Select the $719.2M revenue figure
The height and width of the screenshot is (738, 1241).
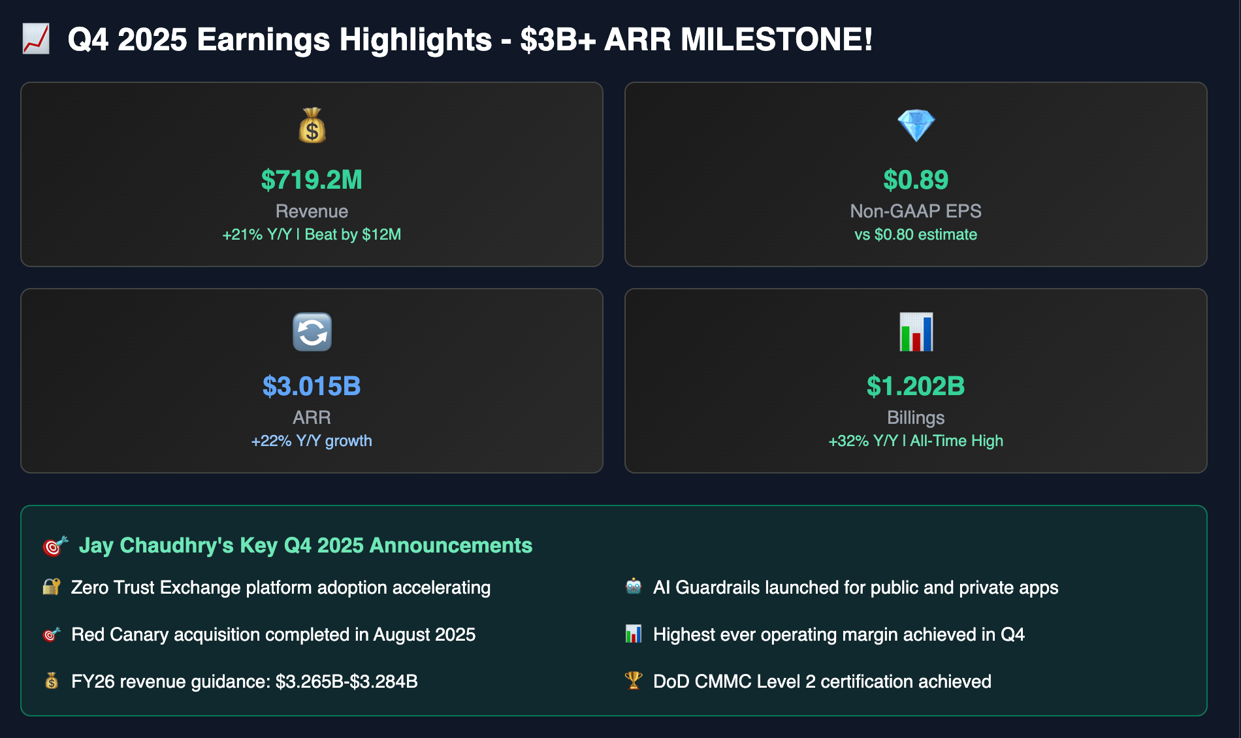(312, 180)
